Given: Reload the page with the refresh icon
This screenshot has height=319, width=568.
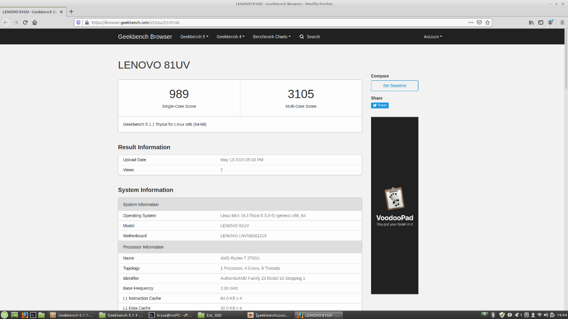Looking at the screenshot, I should [25, 22].
